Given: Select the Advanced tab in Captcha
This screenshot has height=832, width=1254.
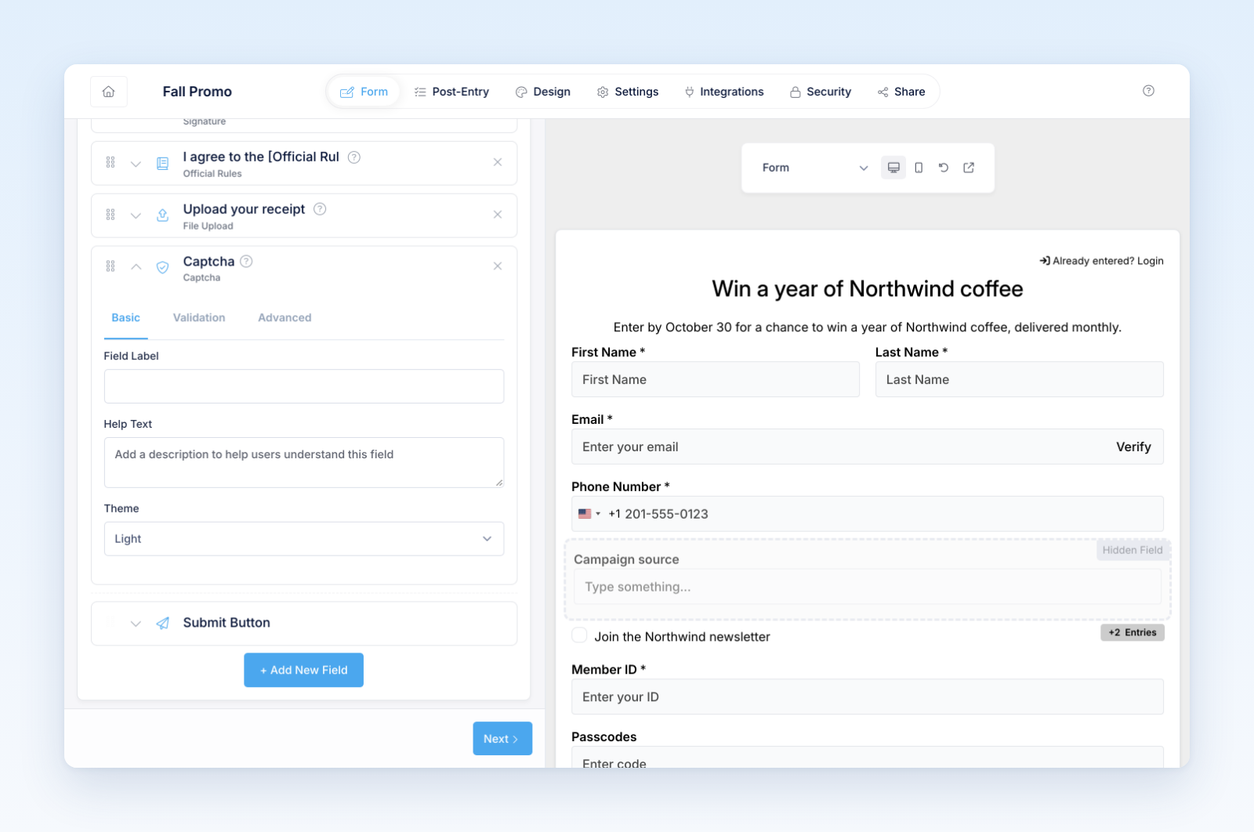Looking at the screenshot, I should tap(285, 318).
